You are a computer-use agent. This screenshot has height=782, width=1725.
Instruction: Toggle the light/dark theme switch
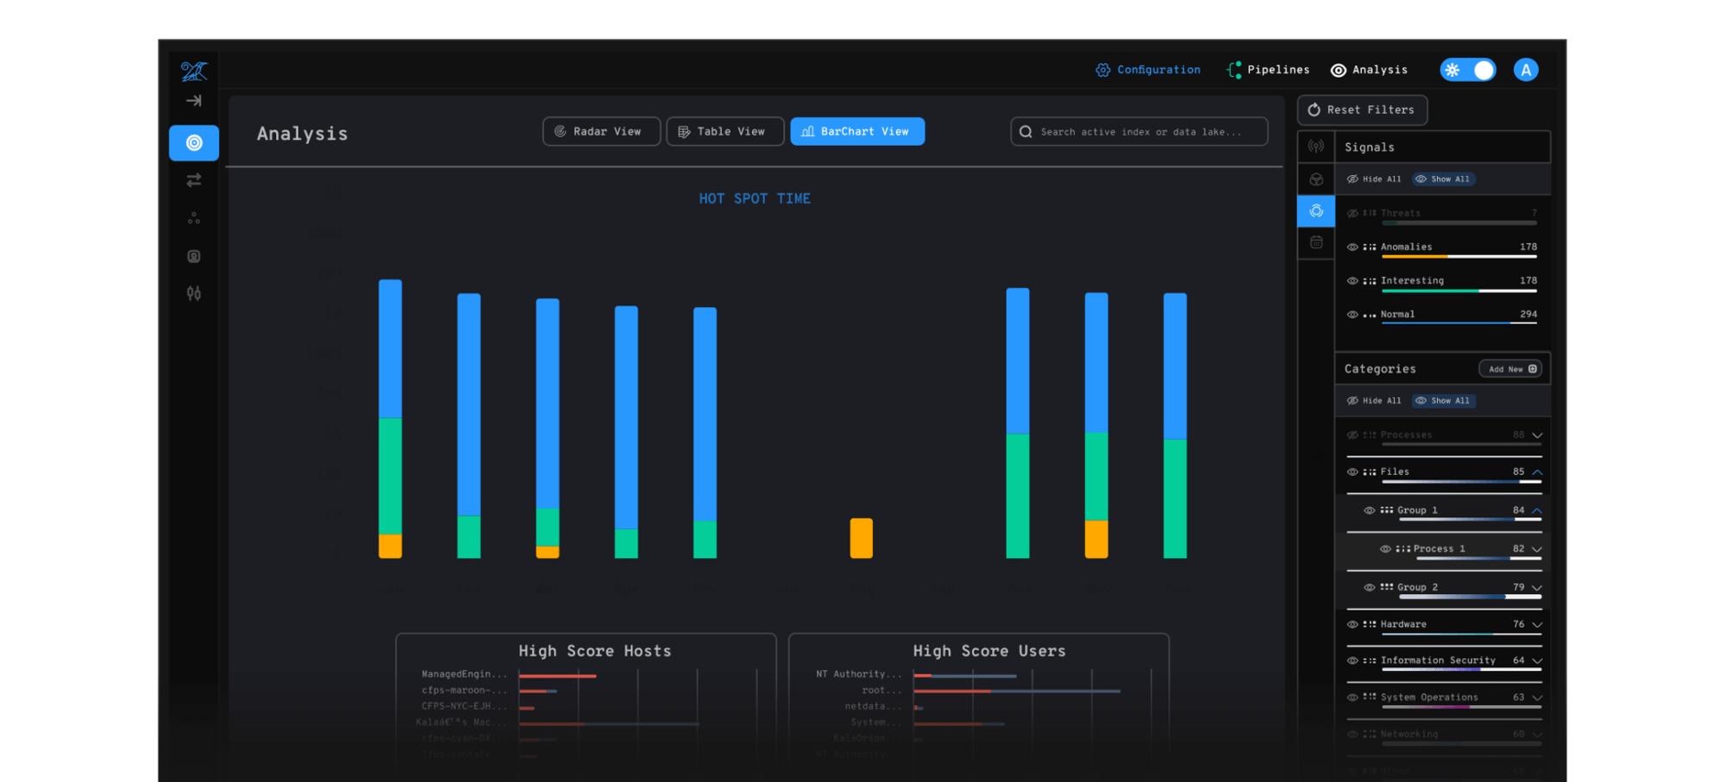click(1468, 70)
